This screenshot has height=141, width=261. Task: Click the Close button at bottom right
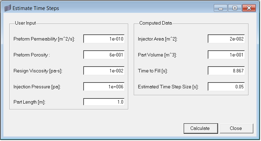[236, 128]
